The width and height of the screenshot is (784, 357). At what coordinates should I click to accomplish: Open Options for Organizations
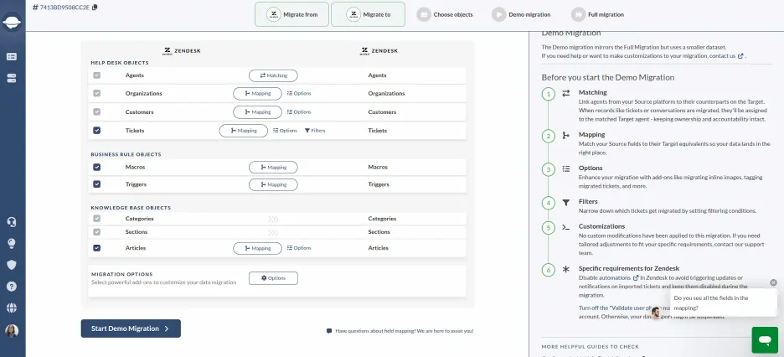pyautogui.click(x=299, y=94)
